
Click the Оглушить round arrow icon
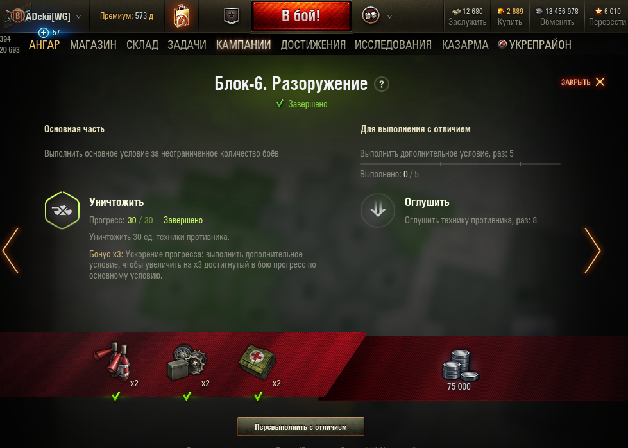(x=378, y=211)
